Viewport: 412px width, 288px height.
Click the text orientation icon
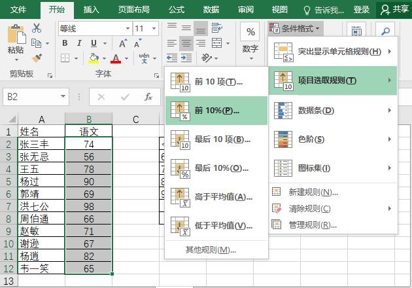coord(207,58)
